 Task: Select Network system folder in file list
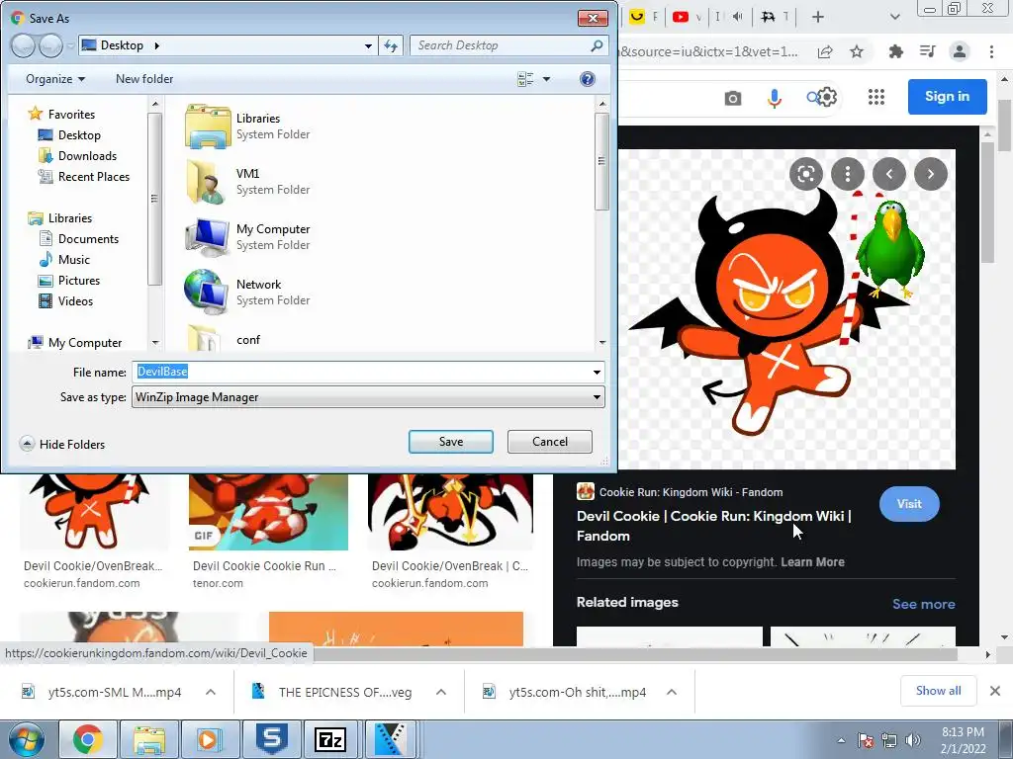click(x=273, y=292)
